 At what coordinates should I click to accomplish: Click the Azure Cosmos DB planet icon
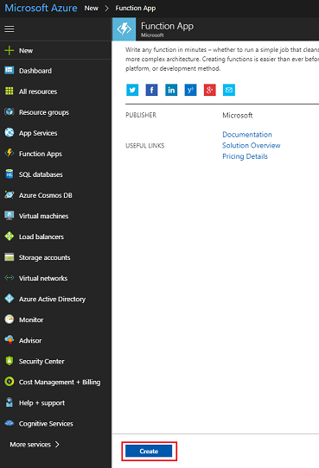(10, 195)
